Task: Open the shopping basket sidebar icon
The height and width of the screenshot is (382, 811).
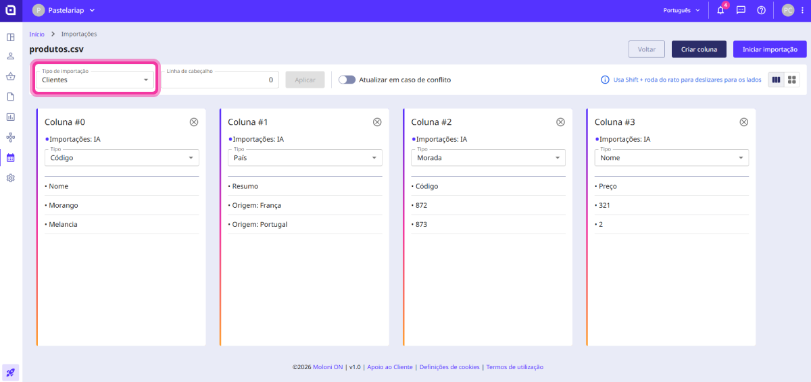Action: pyautogui.click(x=11, y=77)
